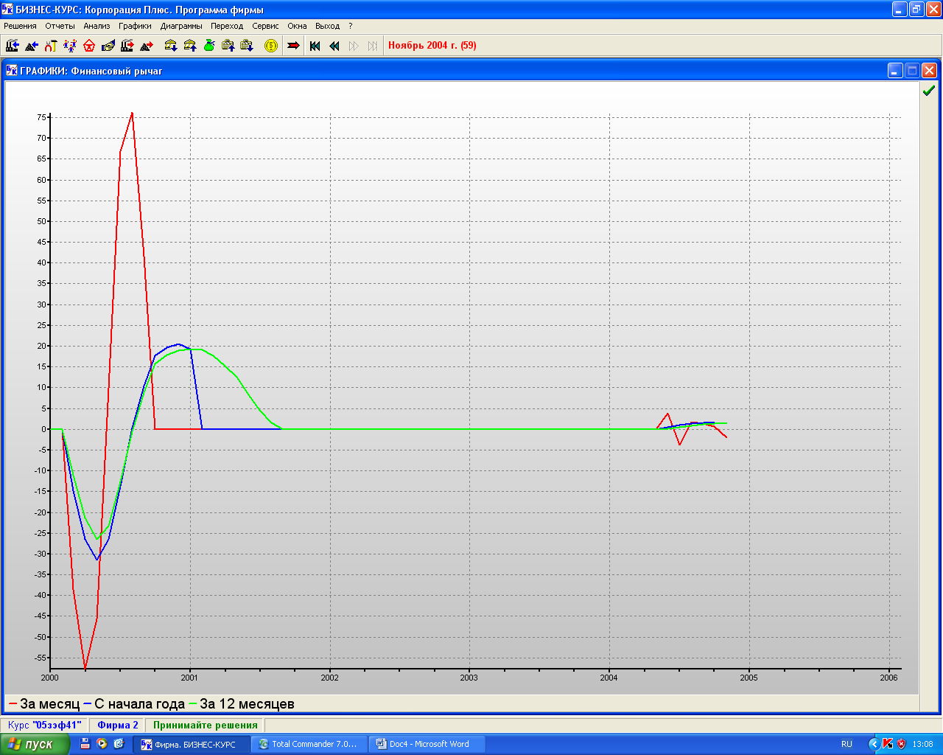Click the green money bag icon
Image resolution: width=943 pixels, height=755 pixels.
pos(209,46)
